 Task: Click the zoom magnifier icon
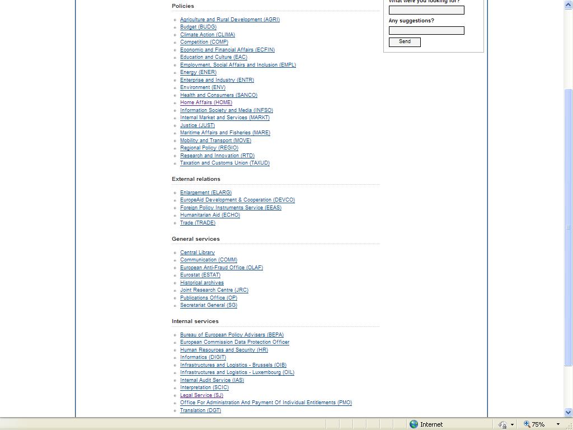[x=527, y=424]
